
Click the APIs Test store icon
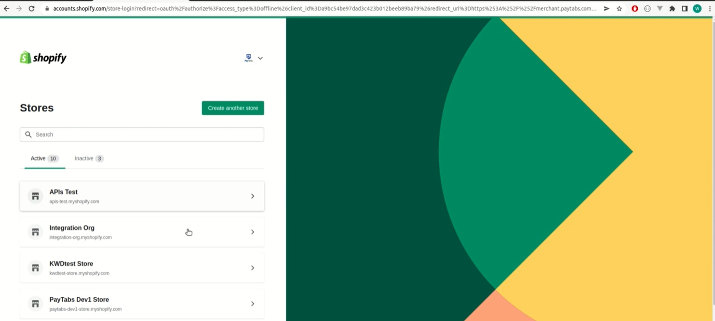click(x=35, y=196)
